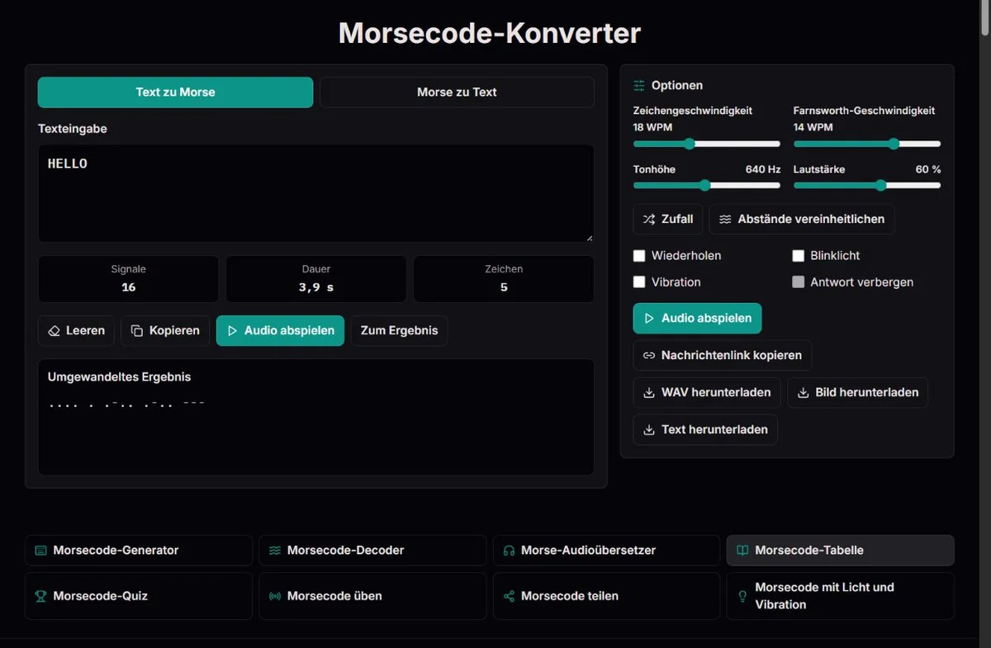Click the trophy icon on Morsecode-Quiz

(x=41, y=596)
